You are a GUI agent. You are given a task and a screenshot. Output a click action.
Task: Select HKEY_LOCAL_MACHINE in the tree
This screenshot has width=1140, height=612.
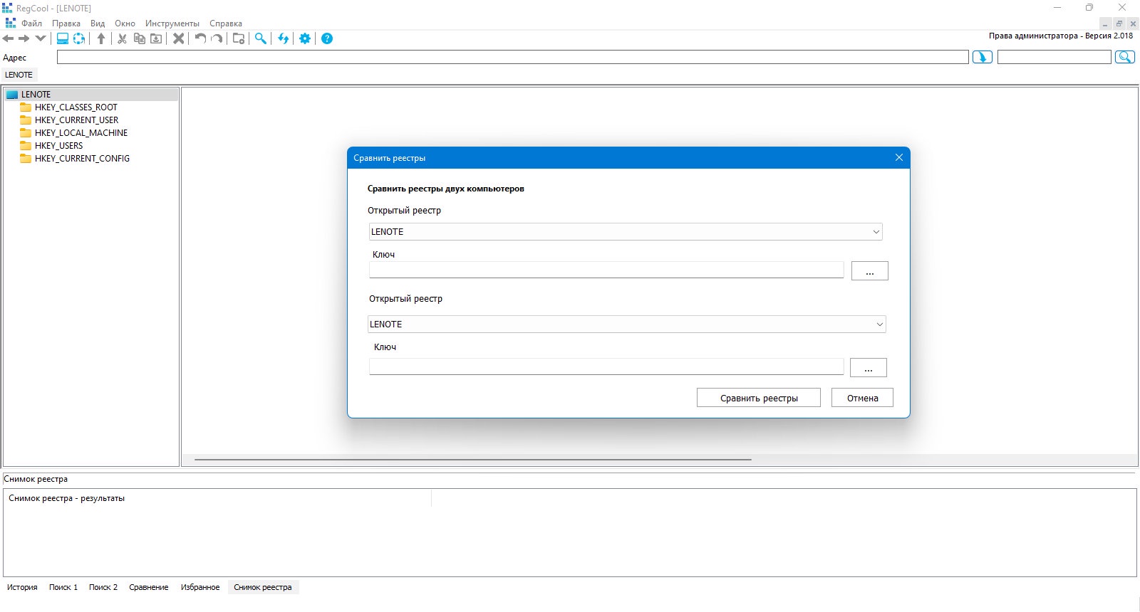tap(81, 133)
